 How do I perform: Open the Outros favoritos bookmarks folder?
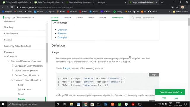[x=180, y=12]
